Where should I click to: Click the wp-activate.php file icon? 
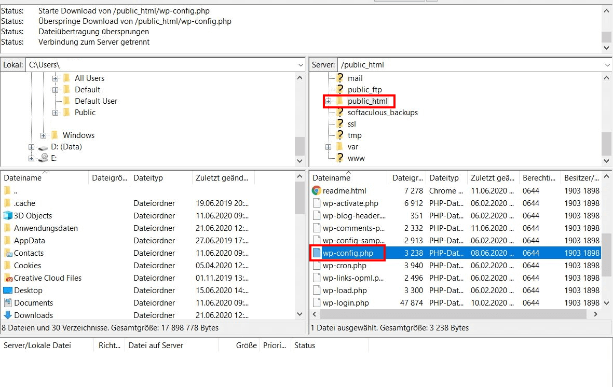coord(316,203)
